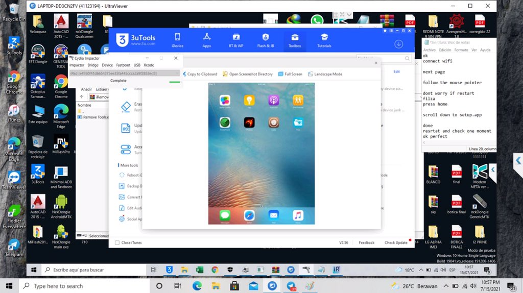Open USB menu in Cydia Impactor
Screen dimensions: 523x293
[137, 65]
